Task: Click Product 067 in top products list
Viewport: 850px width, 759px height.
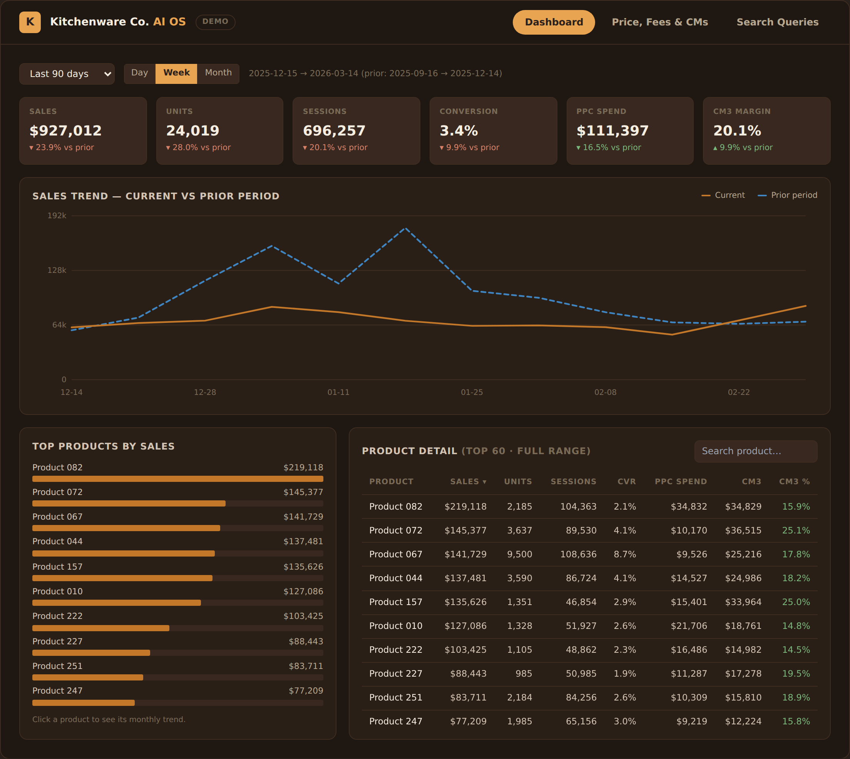Action: coord(178,521)
